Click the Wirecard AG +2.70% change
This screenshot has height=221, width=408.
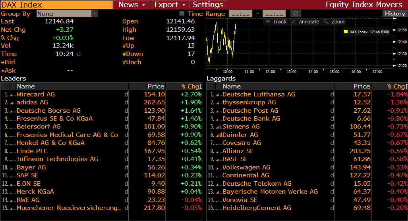191,94
